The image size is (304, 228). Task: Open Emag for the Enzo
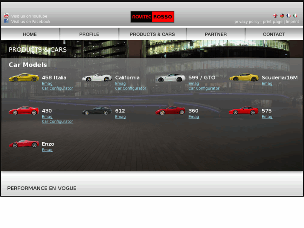pos(47,150)
